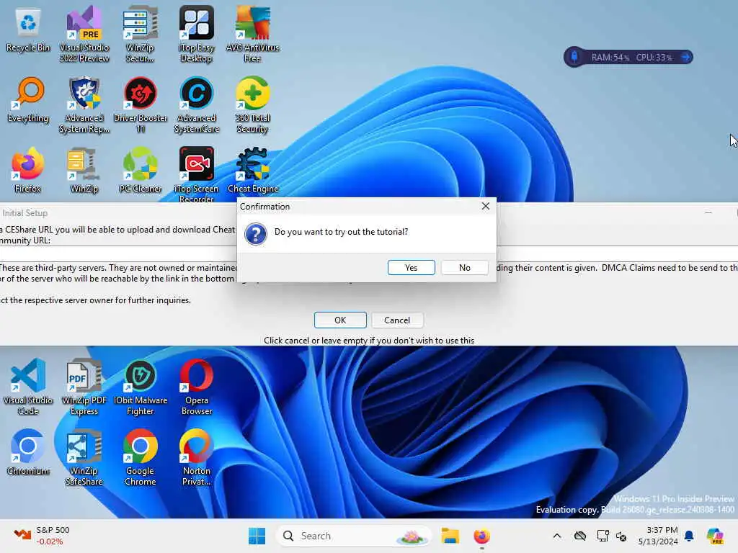Minimize the Initial Setup window
Screen dimensions: 738x553
click(x=708, y=213)
